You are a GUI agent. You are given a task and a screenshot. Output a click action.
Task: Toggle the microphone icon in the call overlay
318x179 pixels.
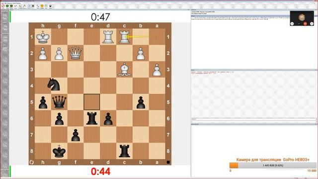[x=299, y=24]
